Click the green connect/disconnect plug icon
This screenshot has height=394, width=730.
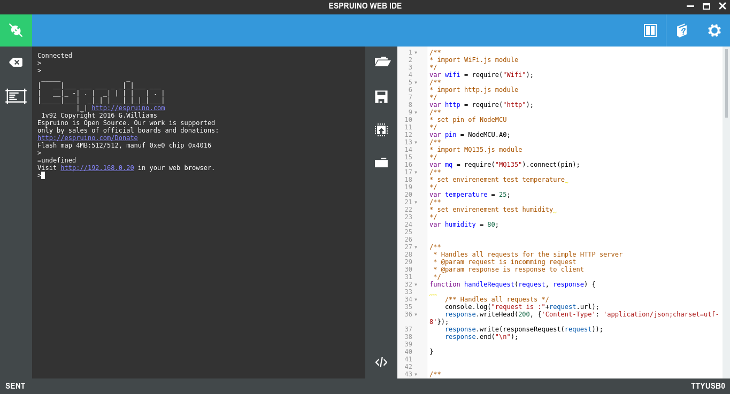coord(16,30)
